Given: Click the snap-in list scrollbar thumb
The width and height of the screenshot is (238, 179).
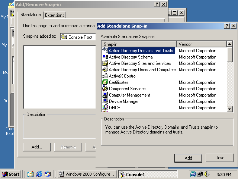Looking at the screenshot, I should [x=230, y=55].
